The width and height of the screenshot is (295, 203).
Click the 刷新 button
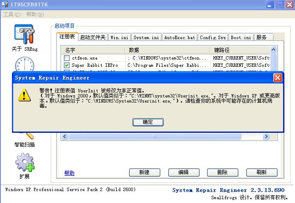coord(262,172)
